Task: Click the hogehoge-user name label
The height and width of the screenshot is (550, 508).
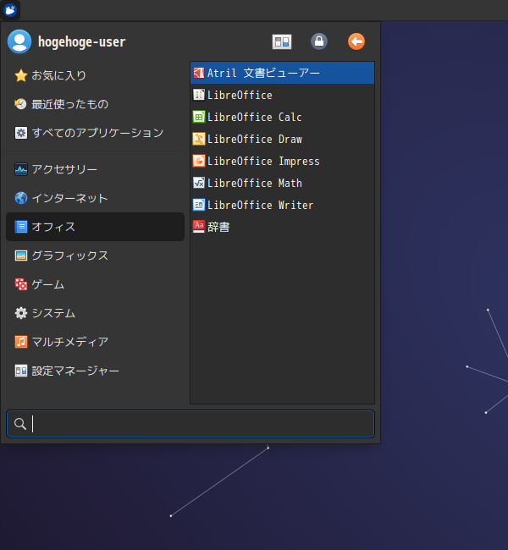Action: 82,41
